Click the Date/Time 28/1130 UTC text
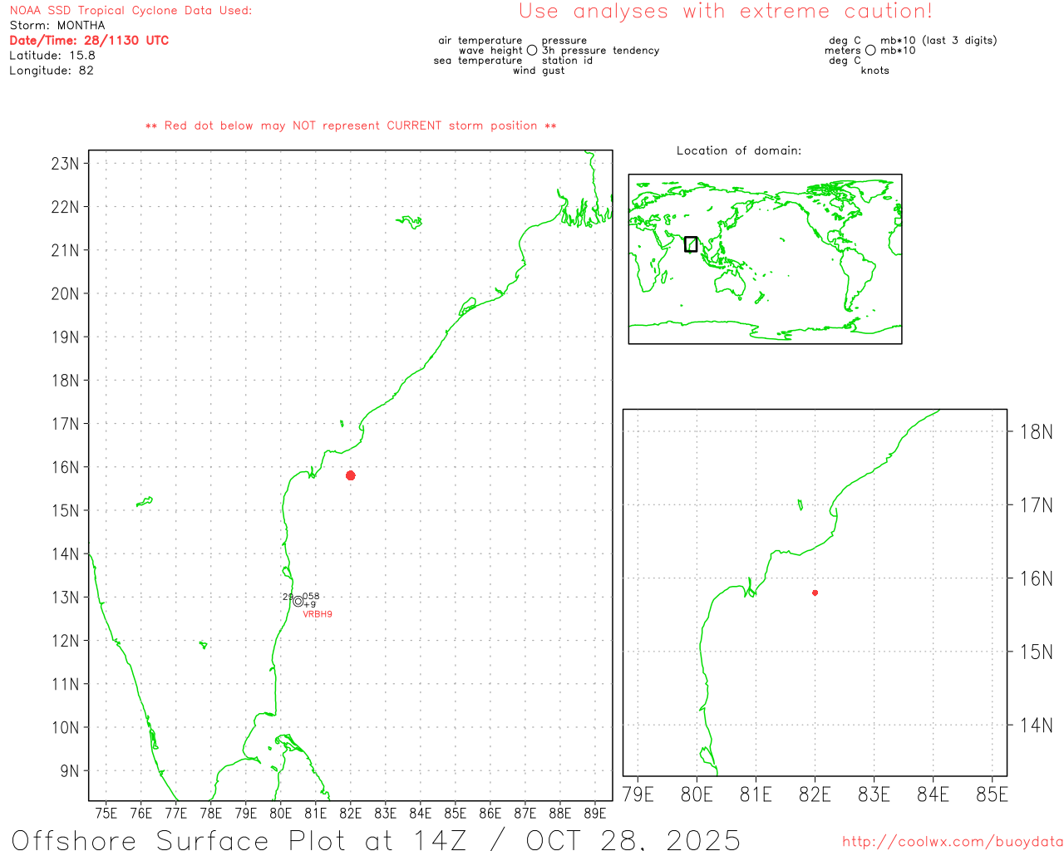1064x851 pixels. tap(89, 40)
